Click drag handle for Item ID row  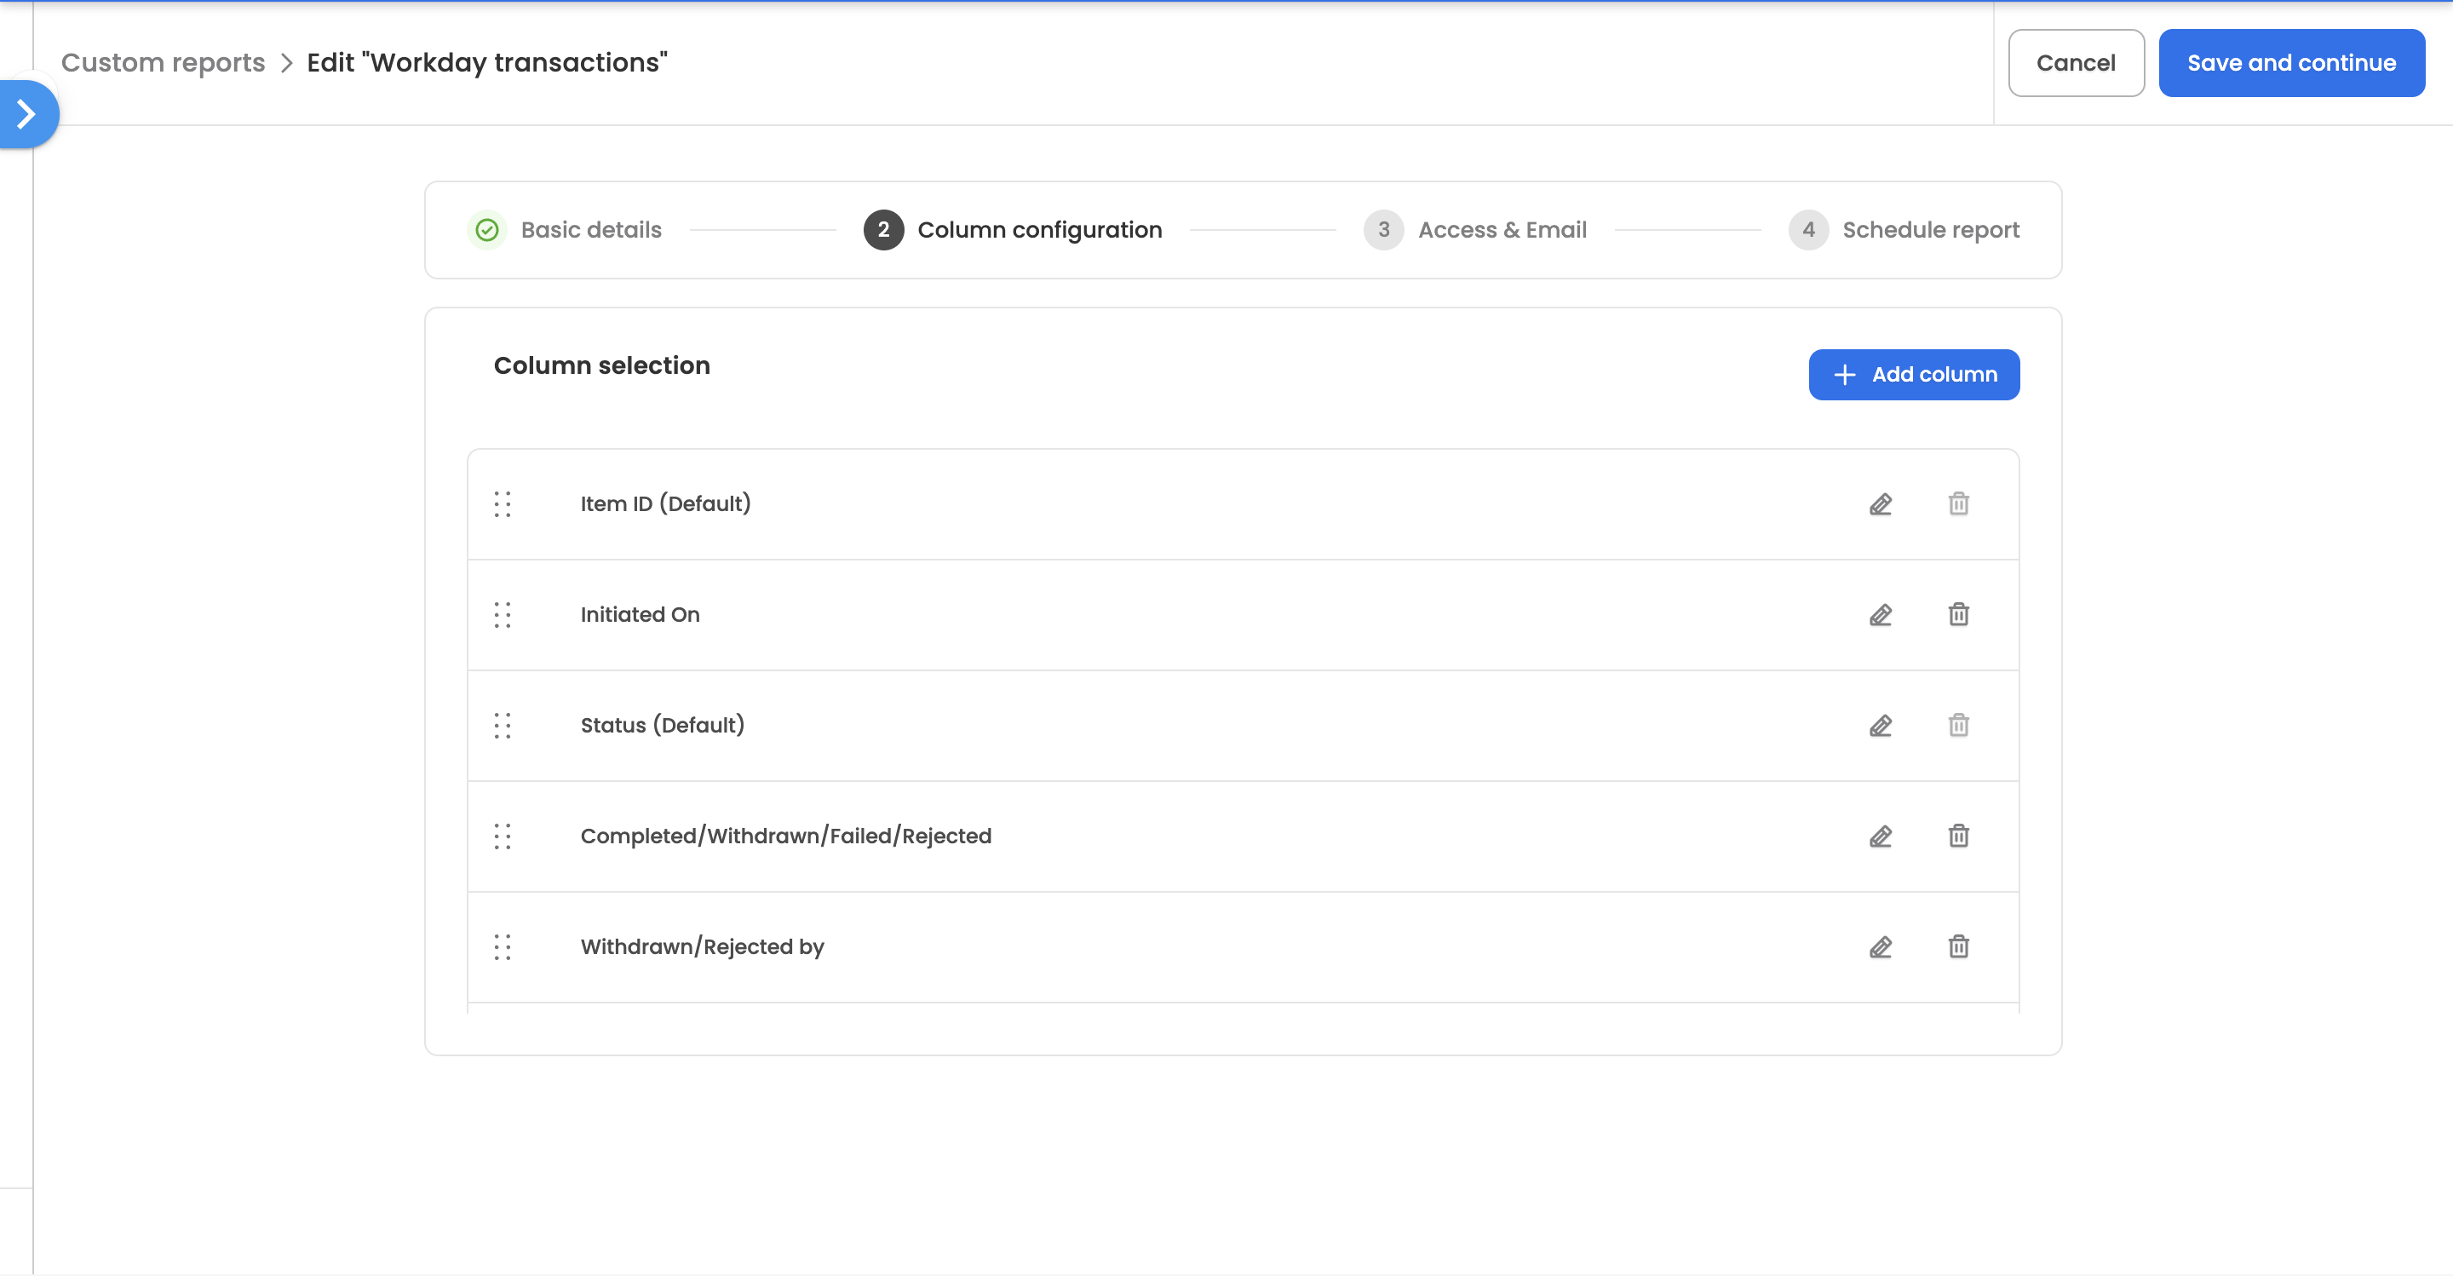(x=503, y=503)
